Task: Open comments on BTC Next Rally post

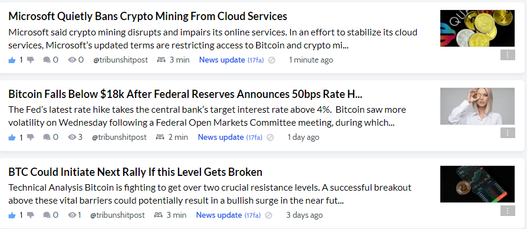Action: click(x=47, y=215)
